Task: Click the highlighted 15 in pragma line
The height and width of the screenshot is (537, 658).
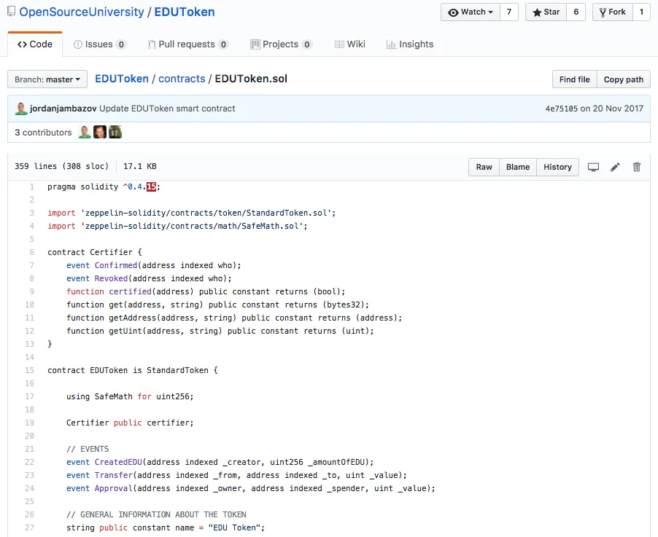Action: (x=151, y=187)
